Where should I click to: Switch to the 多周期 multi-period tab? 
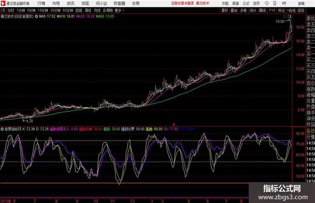(x=108, y=10)
